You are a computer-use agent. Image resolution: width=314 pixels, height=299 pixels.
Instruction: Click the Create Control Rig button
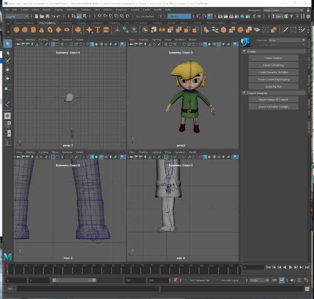(274, 65)
